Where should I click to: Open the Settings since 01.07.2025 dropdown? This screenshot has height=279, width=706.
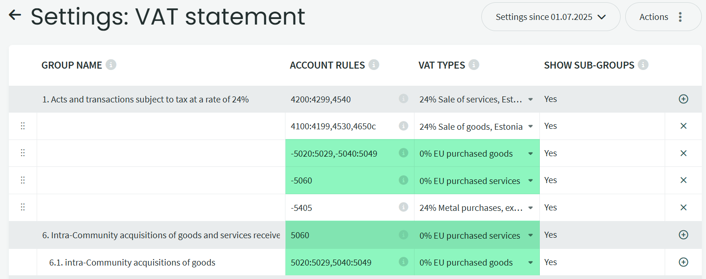[551, 17]
